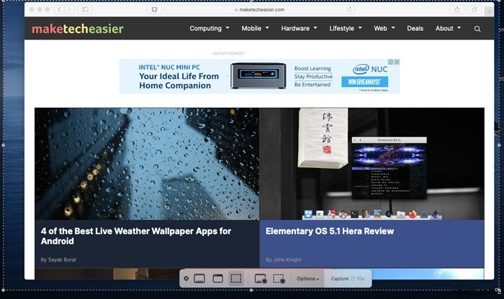Click author name Sayak Boral
This screenshot has height=299, width=504.
point(62,259)
